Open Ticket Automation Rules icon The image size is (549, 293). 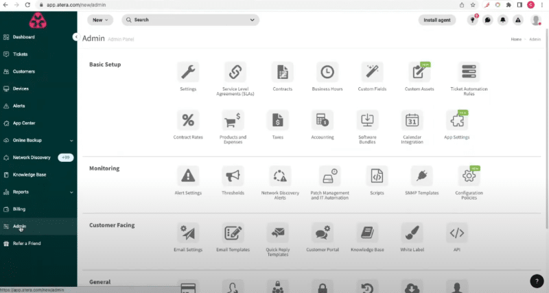(469, 72)
